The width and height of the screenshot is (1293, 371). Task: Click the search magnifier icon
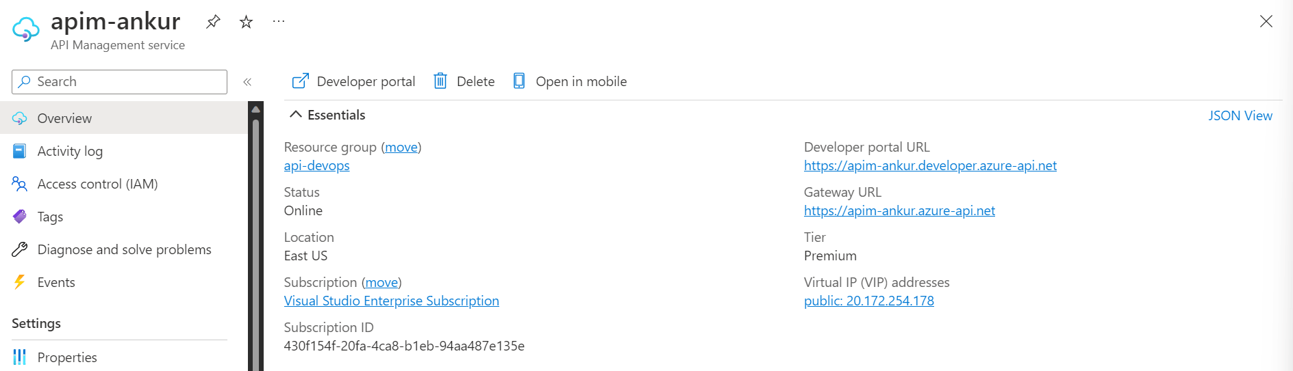(25, 82)
